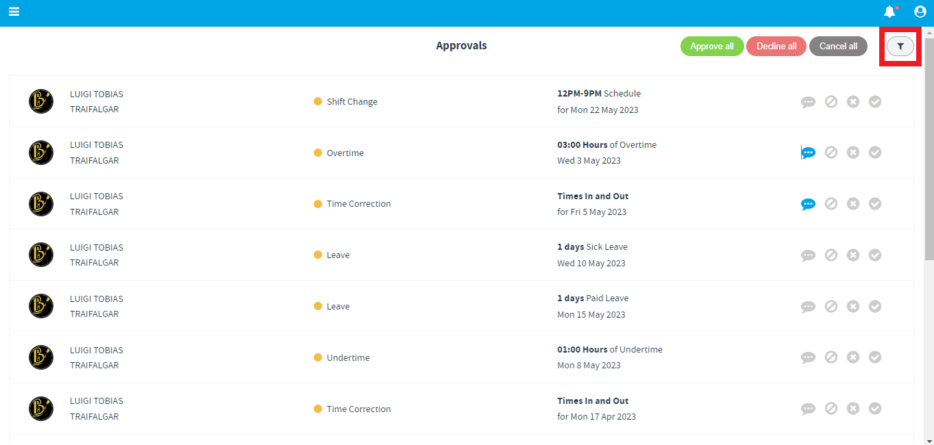Cancel the Shift Change request with the slash-circle icon
This screenshot has width=934, height=445.
tap(831, 101)
